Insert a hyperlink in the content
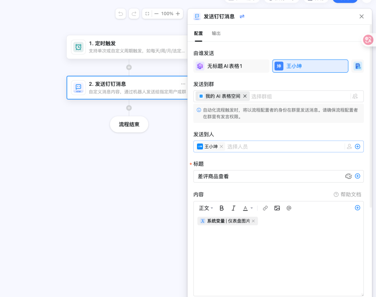The width and height of the screenshot is (376, 297). (265, 208)
